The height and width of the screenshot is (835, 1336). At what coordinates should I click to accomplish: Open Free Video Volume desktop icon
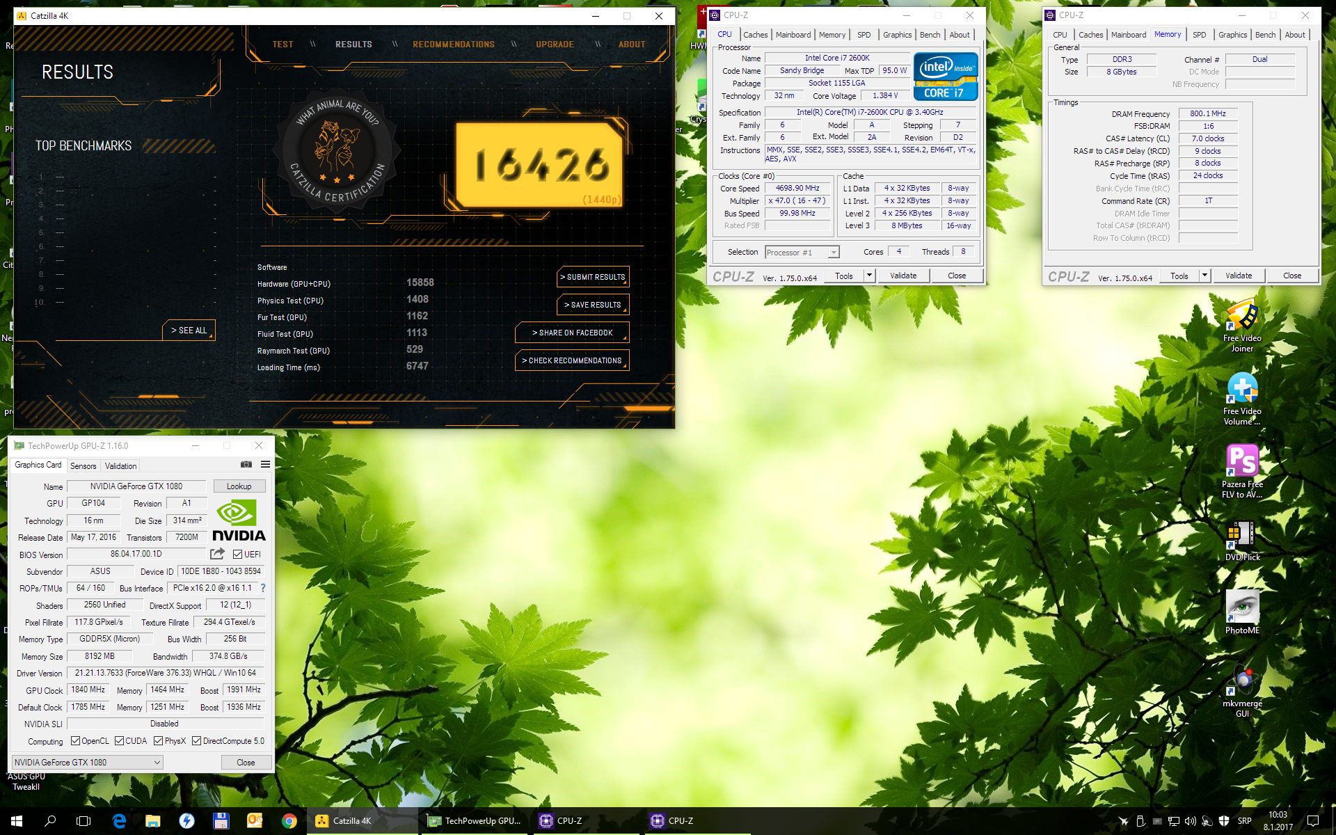pos(1242,399)
